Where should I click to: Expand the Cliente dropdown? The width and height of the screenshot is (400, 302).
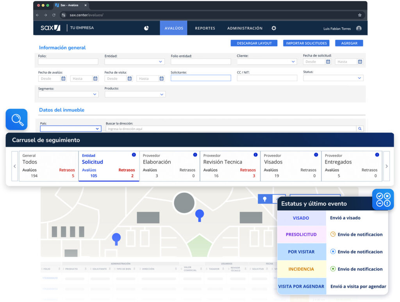click(x=267, y=61)
